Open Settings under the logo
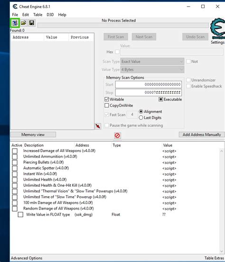 pos(218,42)
